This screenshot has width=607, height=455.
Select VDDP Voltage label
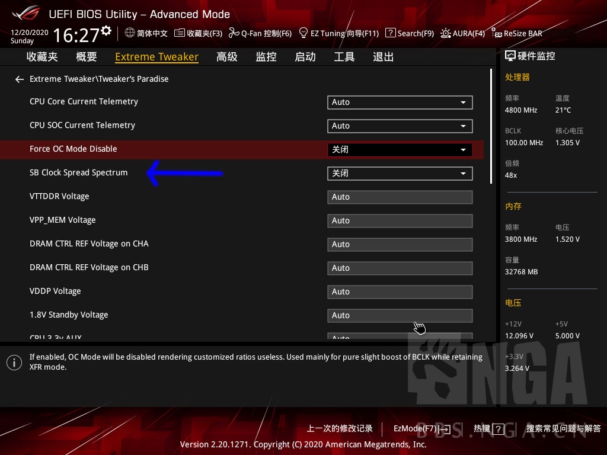(55, 291)
